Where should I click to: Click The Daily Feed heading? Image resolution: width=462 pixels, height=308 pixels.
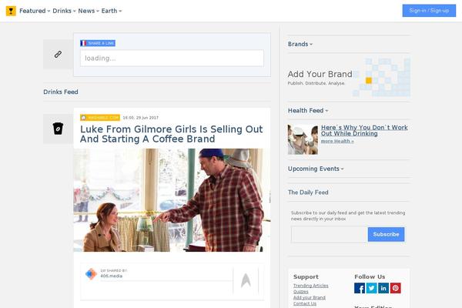308,192
